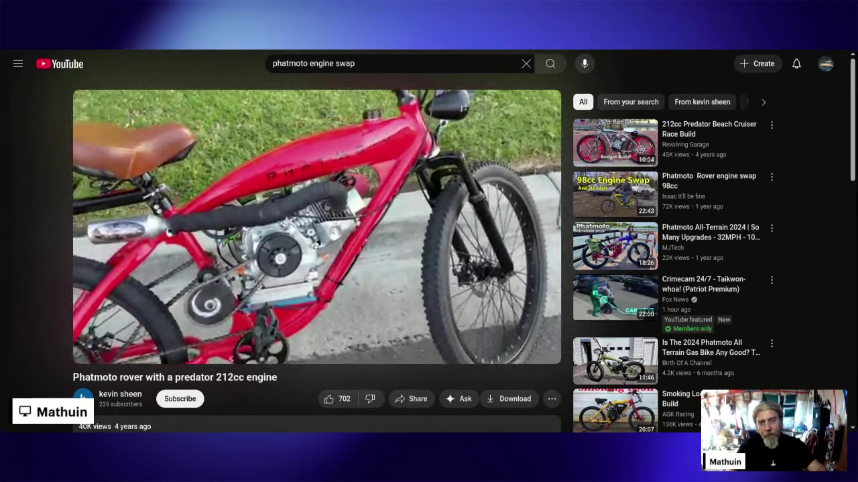
Task: Open options for '212cc Predator Beach Cruiser' video
Action: 772,125
